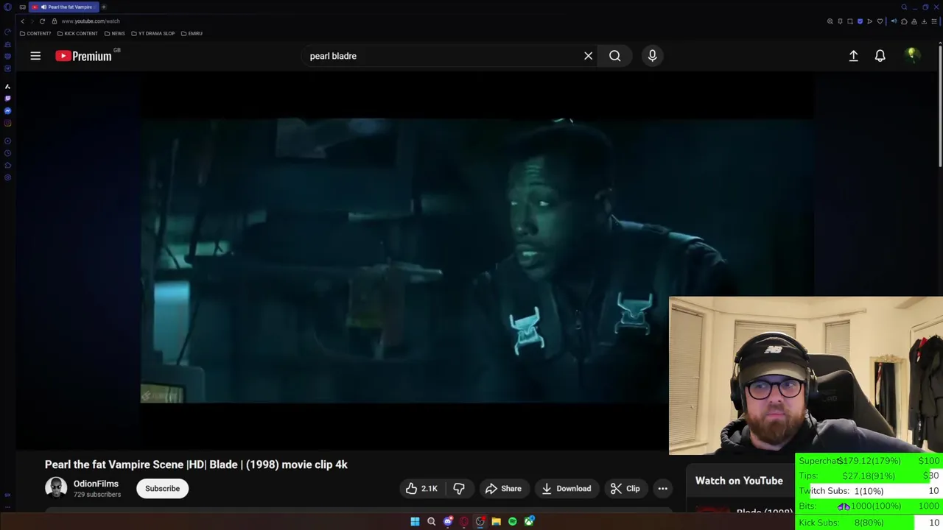
Task: Add page to bookmarks with heart icon
Action: point(880,21)
